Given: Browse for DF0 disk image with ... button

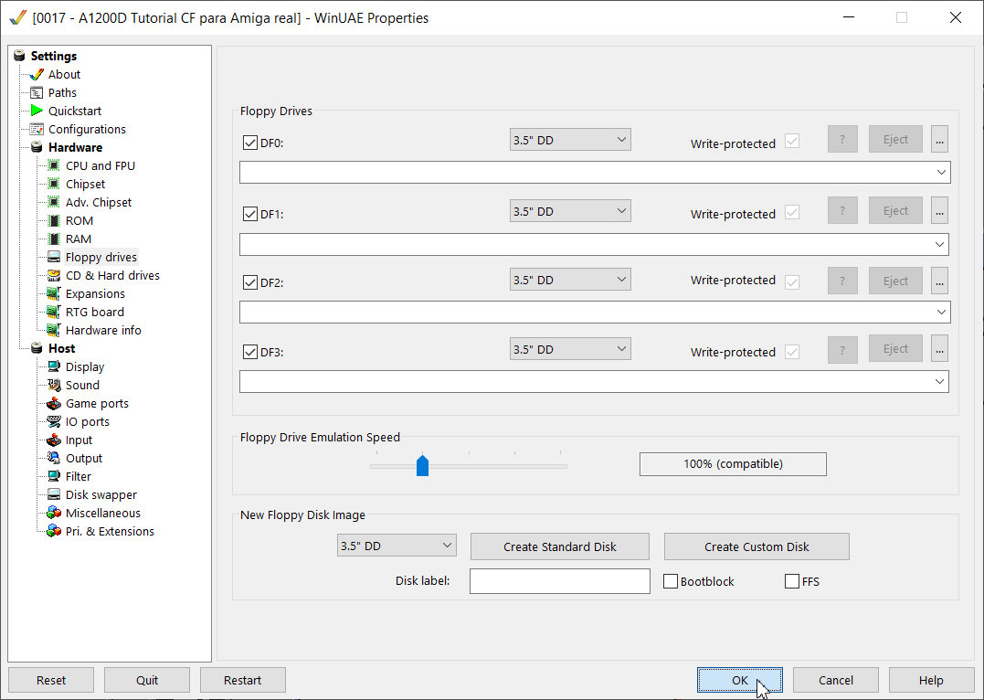Looking at the screenshot, I should tap(939, 140).
